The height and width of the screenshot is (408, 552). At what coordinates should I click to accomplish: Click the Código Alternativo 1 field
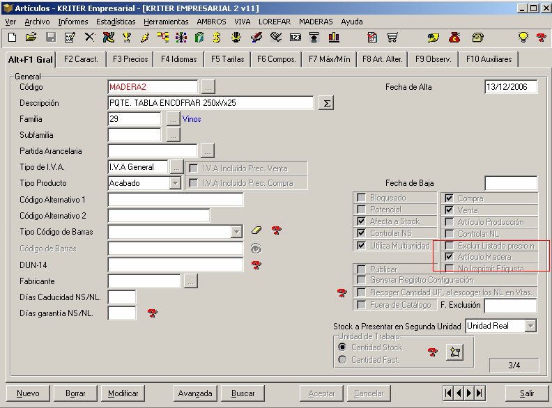pyautogui.click(x=176, y=199)
